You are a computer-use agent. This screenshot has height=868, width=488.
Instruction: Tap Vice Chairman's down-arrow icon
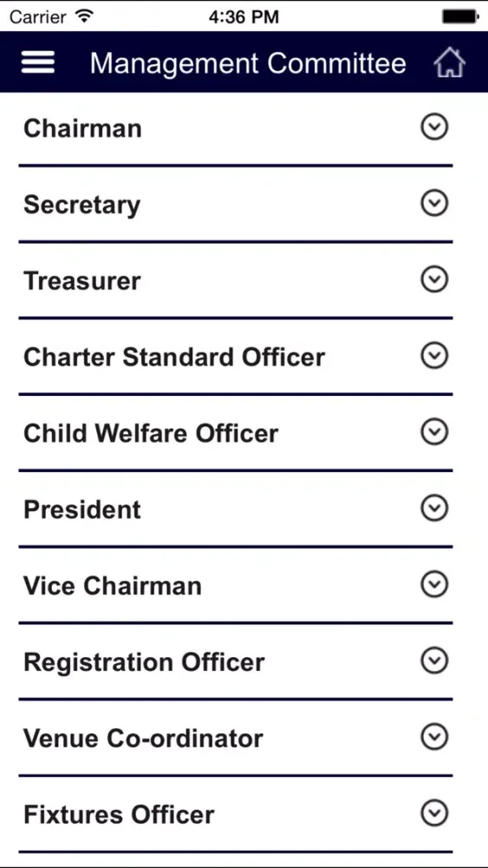point(434,584)
